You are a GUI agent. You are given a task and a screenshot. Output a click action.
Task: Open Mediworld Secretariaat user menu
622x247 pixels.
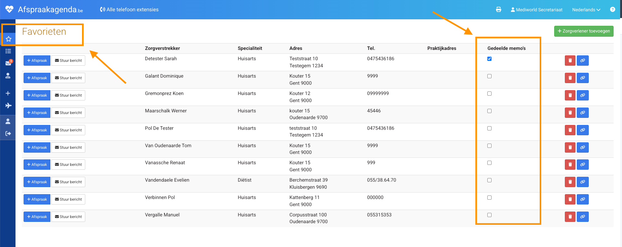point(536,10)
